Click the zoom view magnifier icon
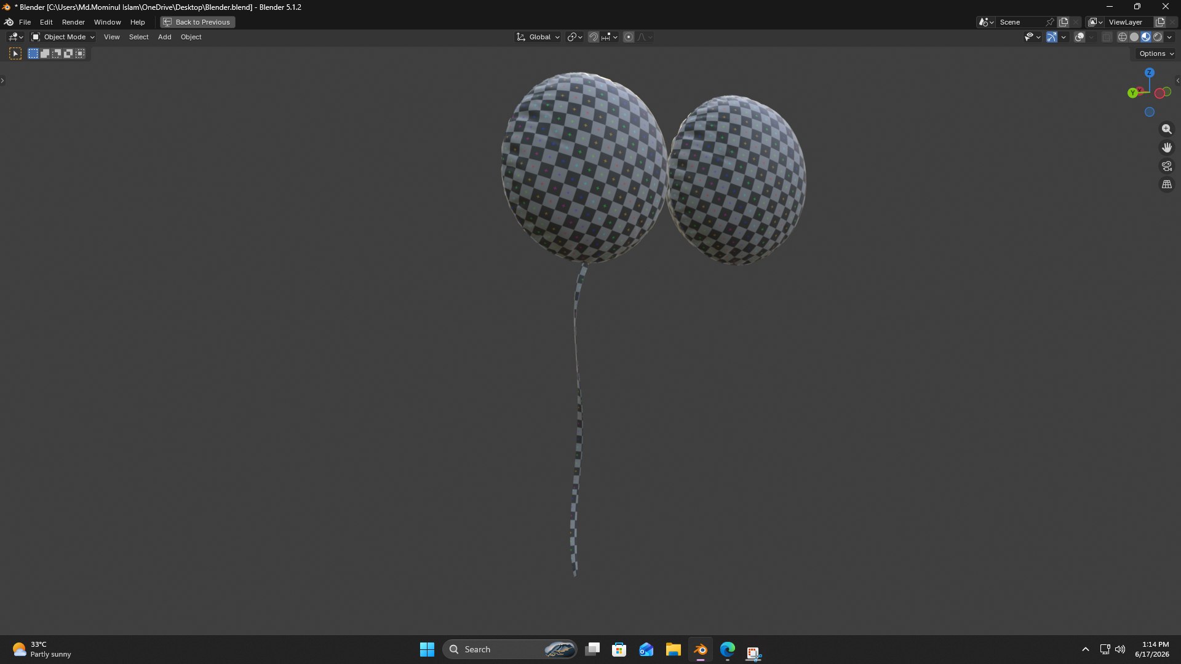This screenshot has width=1181, height=664. click(1166, 129)
